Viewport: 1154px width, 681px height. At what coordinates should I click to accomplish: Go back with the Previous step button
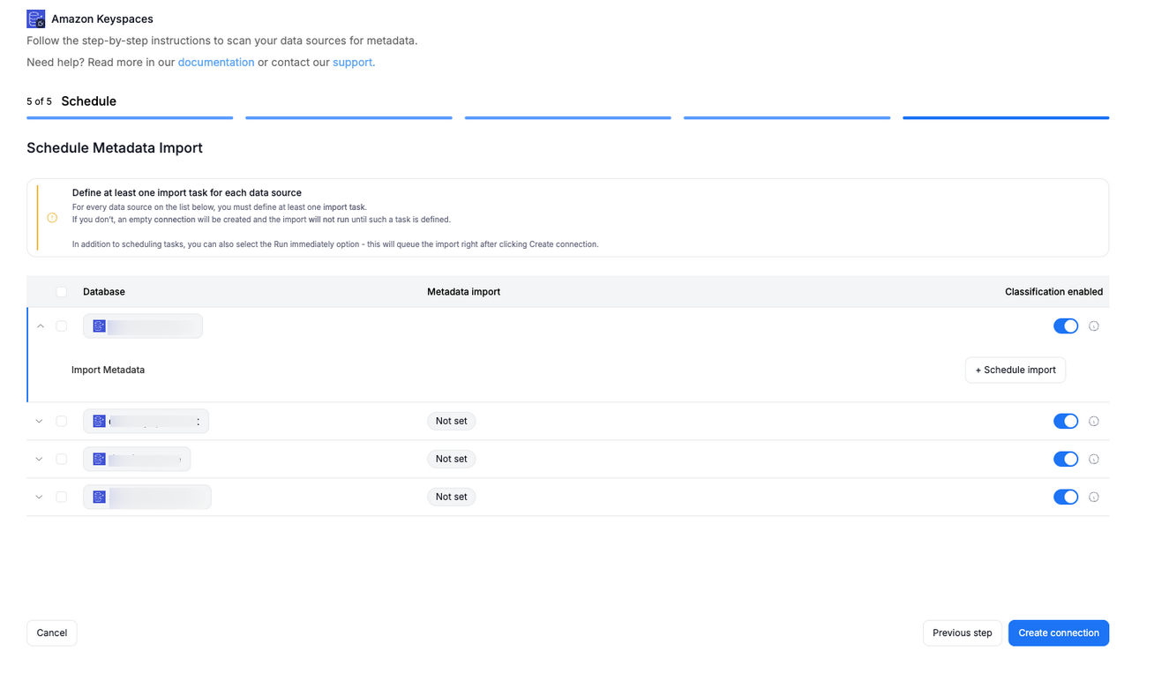click(x=963, y=633)
